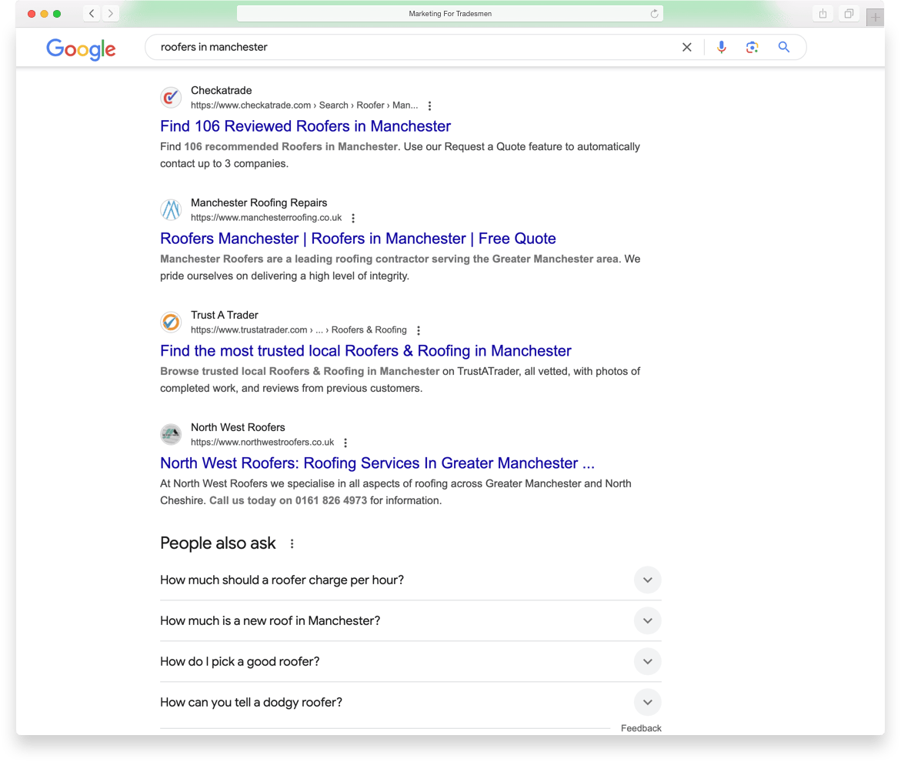The height and width of the screenshot is (762, 901).
Task: Open more options for the Checkatrade result
Action: coord(430,105)
